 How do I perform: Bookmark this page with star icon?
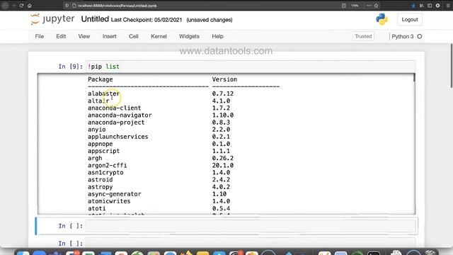coord(376,6)
